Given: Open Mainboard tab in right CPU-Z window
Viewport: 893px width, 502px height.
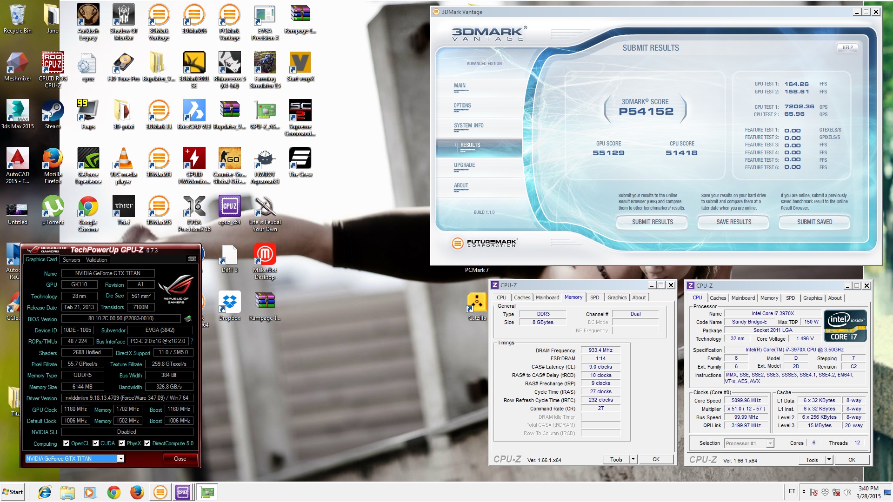Looking at the screenshot, I should 743,298.
